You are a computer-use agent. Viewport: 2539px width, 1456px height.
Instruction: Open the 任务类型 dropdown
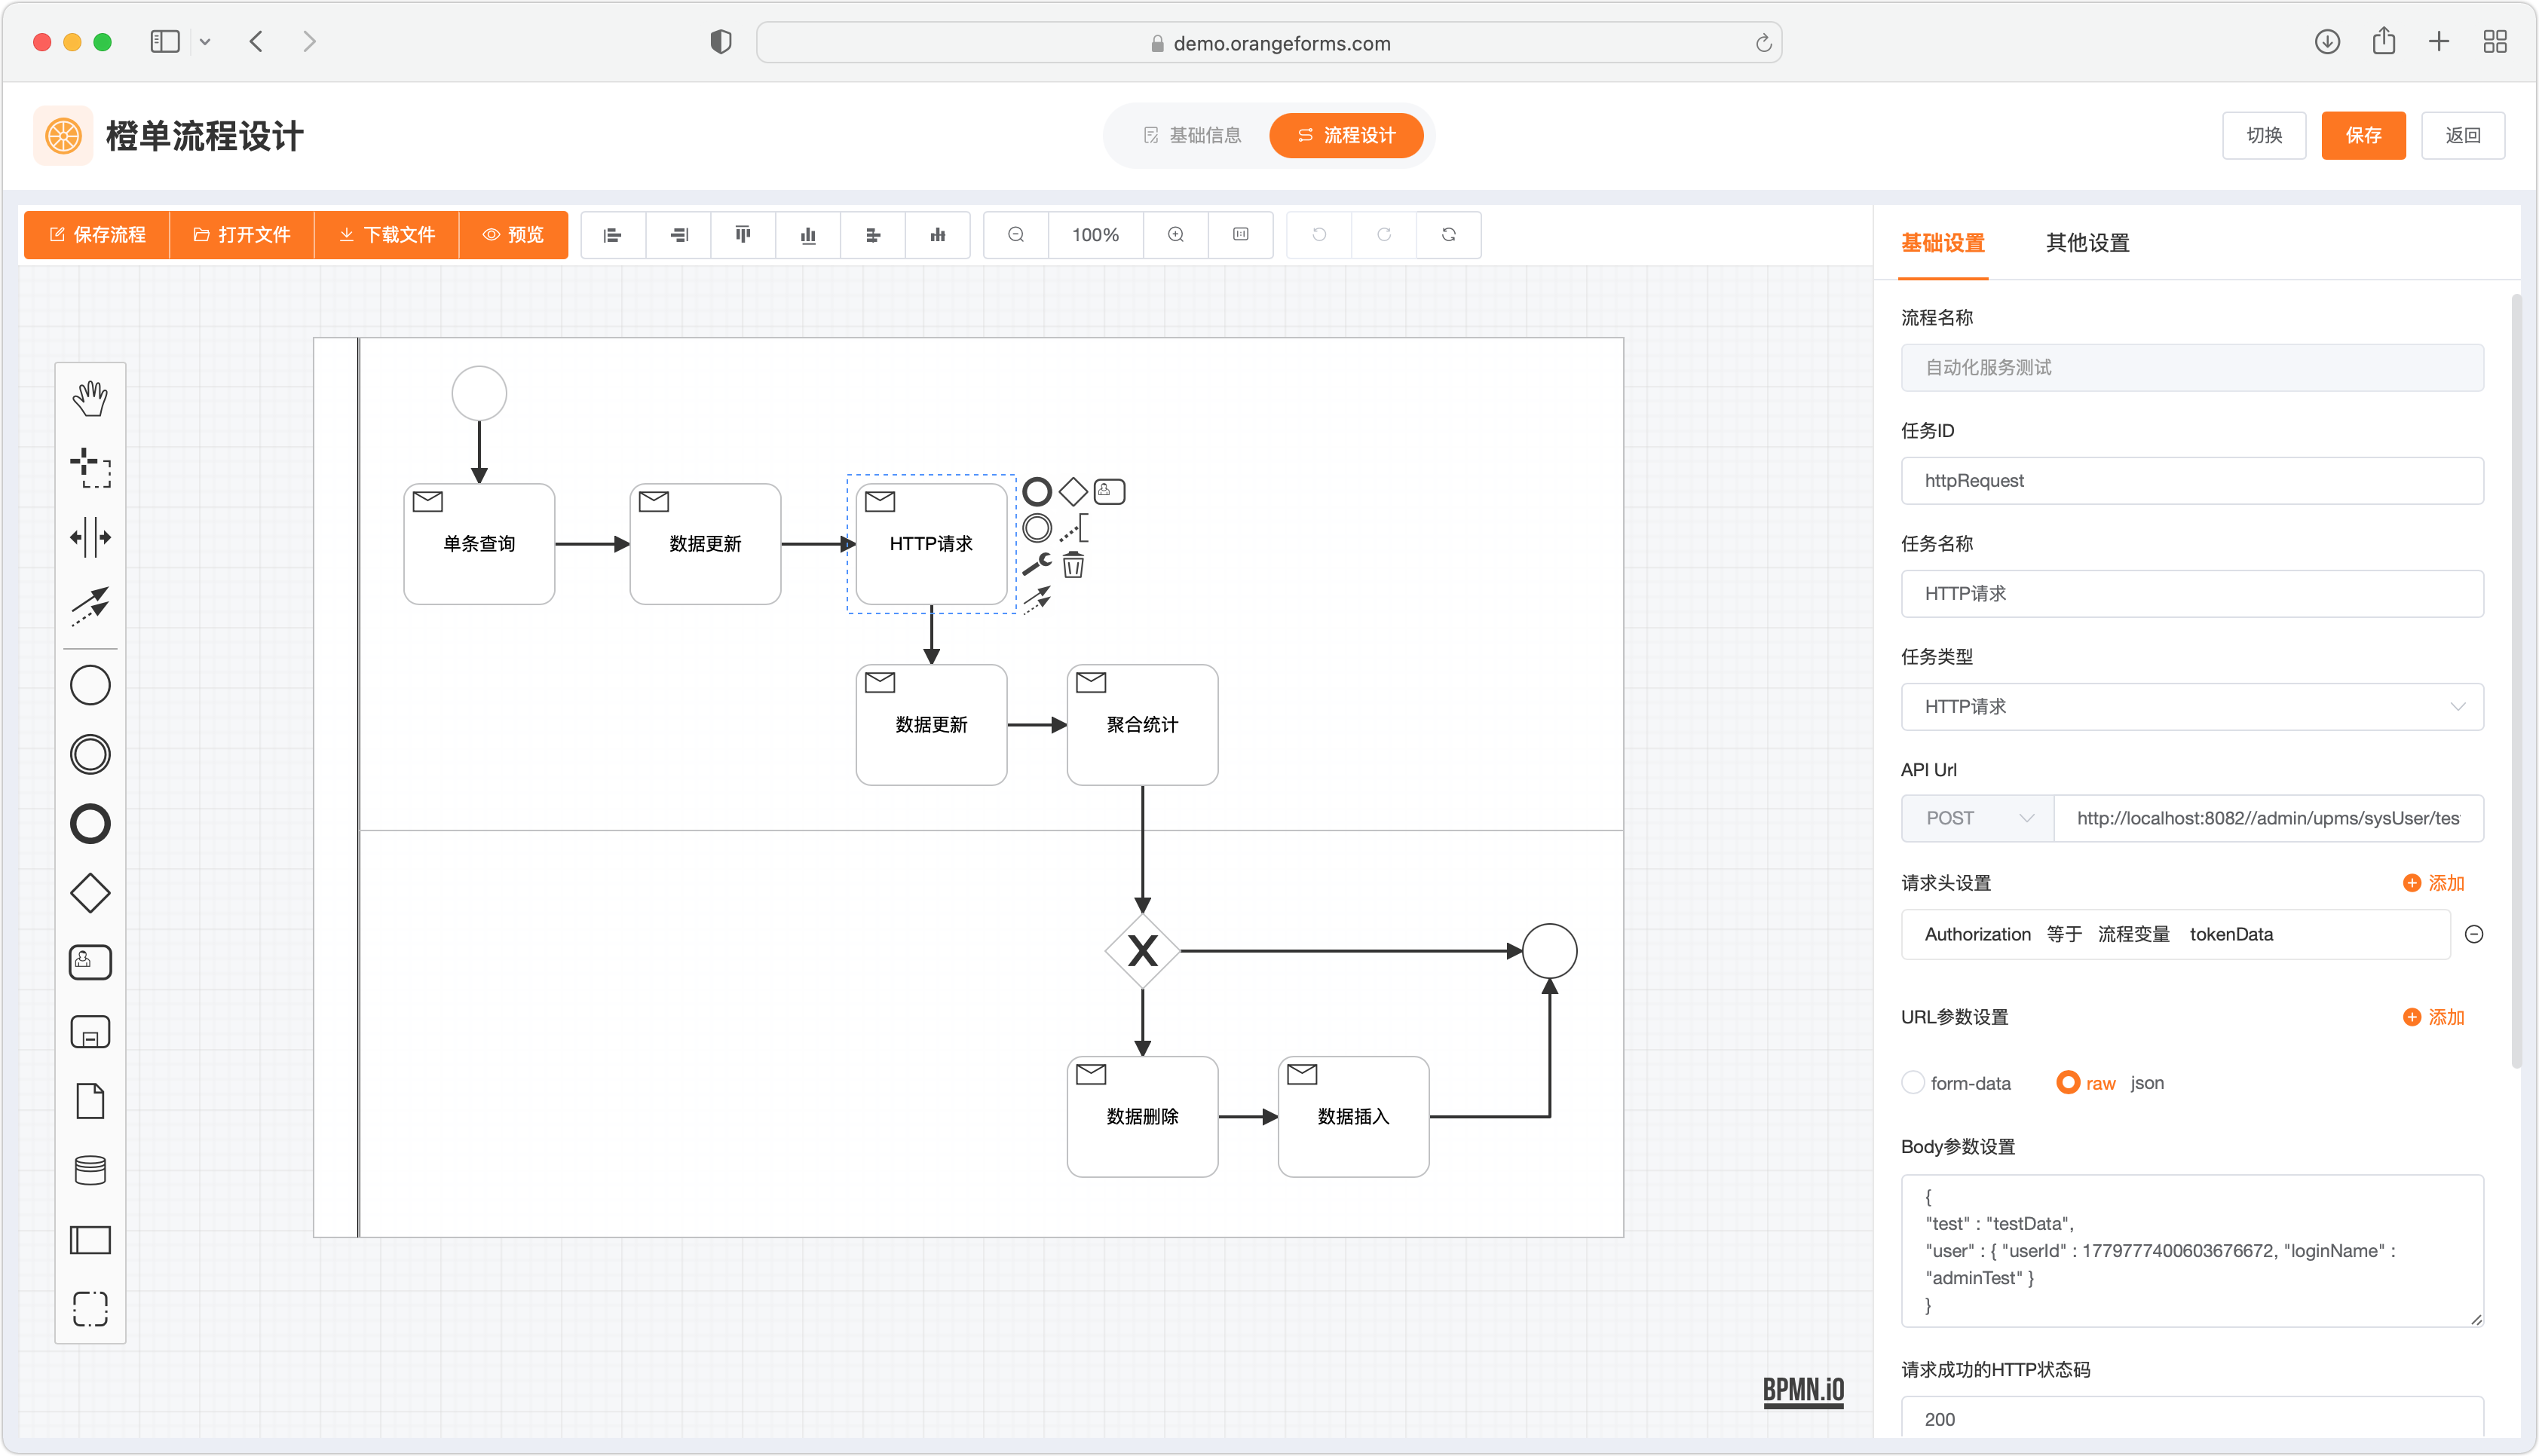(x=2191, y=707)
